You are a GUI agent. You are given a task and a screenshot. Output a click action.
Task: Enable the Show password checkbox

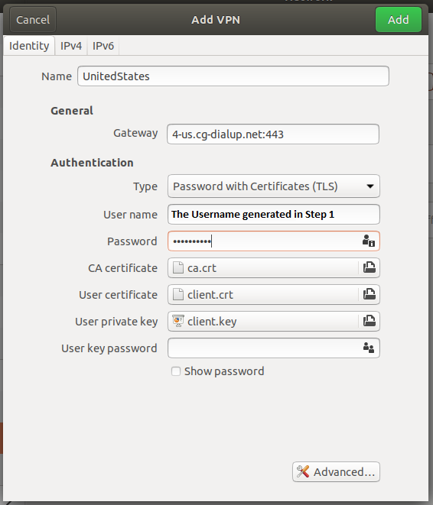[176, 371]
